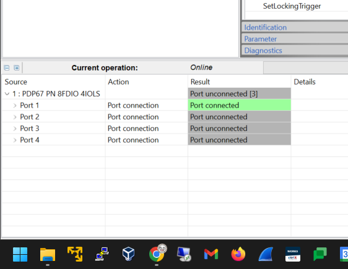Click the collapse all icon in log toolbar
The image size is (348, 269).
pyautogui.click(x=7, y=68)
